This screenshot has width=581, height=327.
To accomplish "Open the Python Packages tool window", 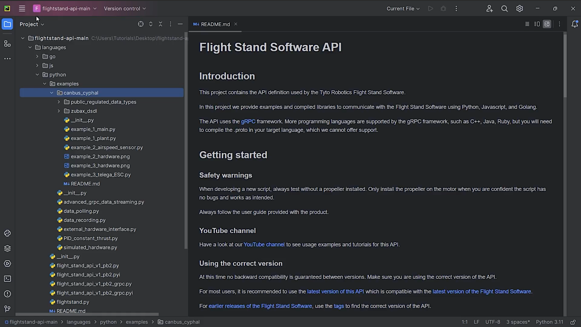I will pyautogui.click(x=8, y=248).
